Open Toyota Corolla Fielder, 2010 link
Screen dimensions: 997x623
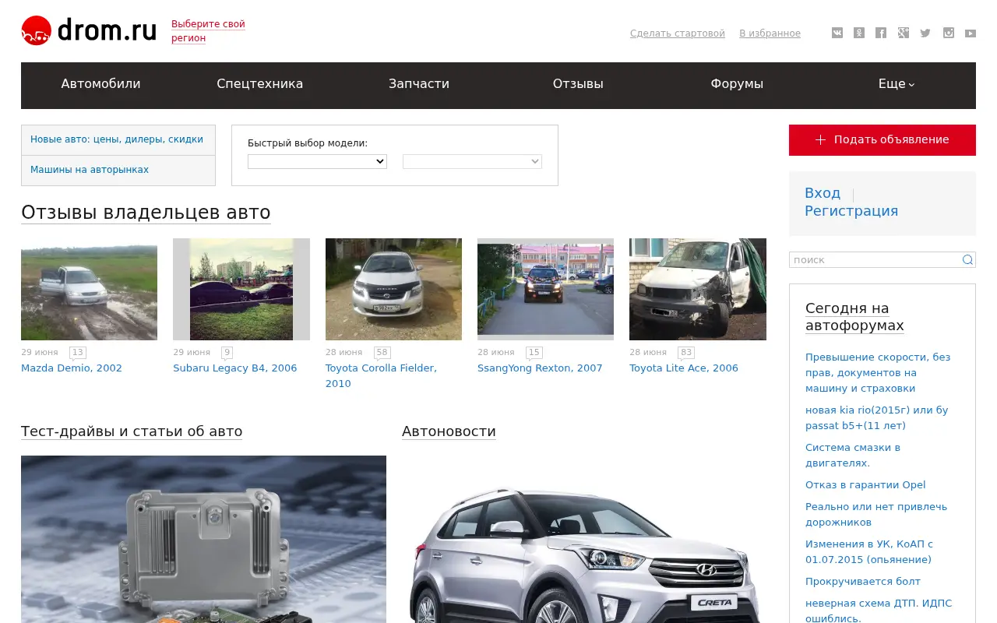point(381,376)
